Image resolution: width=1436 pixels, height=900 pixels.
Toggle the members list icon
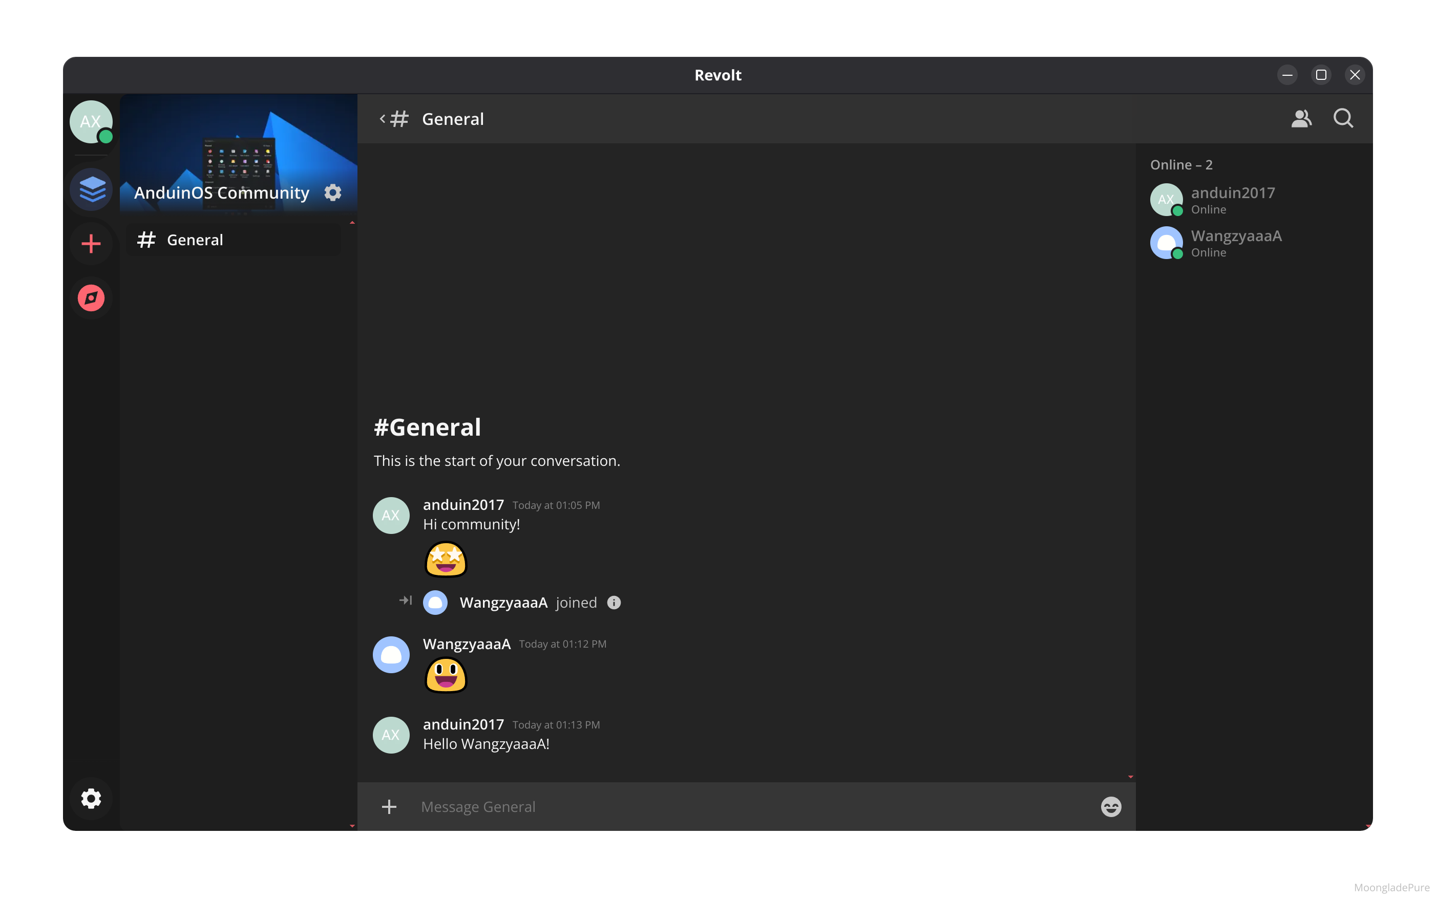1301,118
